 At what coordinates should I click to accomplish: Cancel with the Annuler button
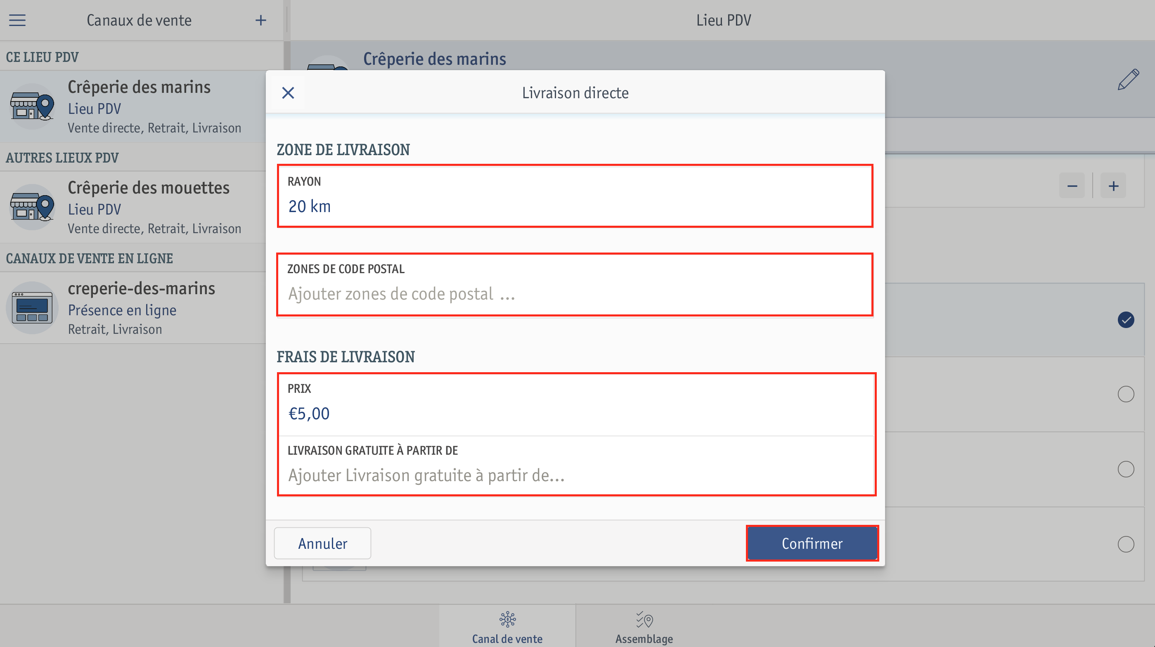pos(322,543)
